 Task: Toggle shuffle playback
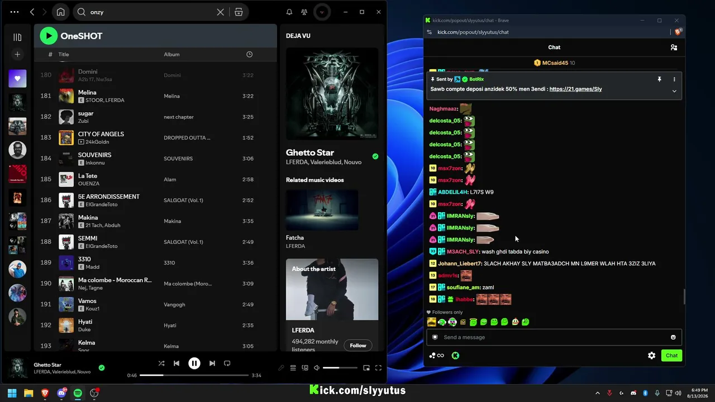tap(161, 363)
